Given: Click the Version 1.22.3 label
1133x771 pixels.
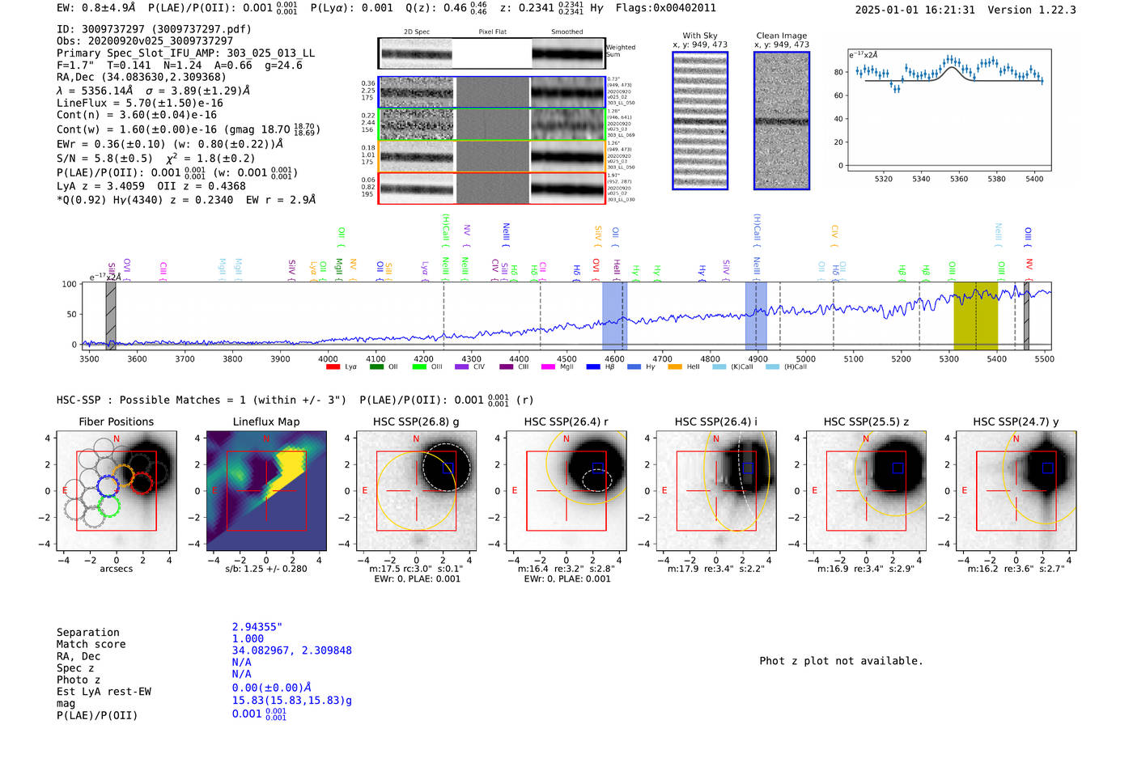Looking at the screenshot, I should [x=1032, y=10].
